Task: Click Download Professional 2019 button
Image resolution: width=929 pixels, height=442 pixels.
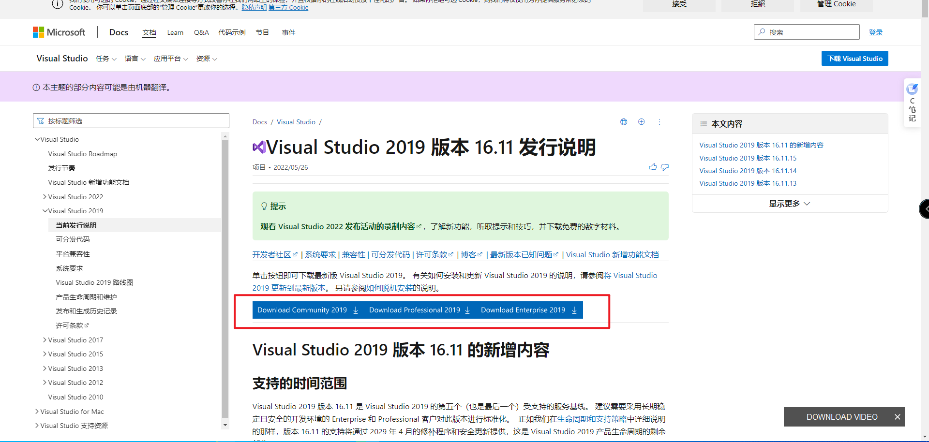Action: click(420, 310)
